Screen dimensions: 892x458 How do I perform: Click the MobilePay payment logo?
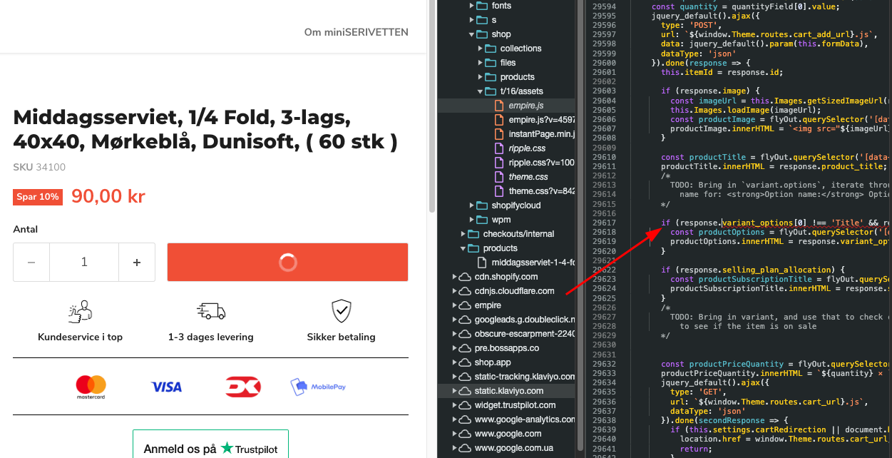(x=318, y=387)
